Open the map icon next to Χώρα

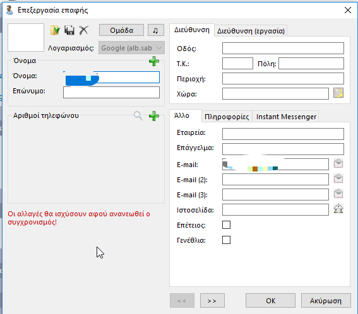(338, 93)
